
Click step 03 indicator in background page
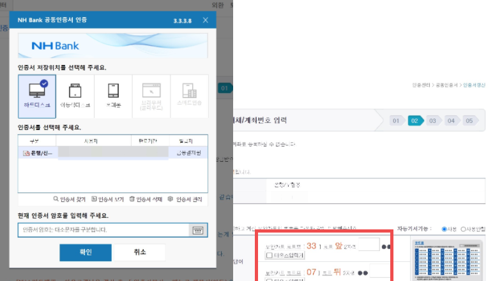click(x=433, y=120)
